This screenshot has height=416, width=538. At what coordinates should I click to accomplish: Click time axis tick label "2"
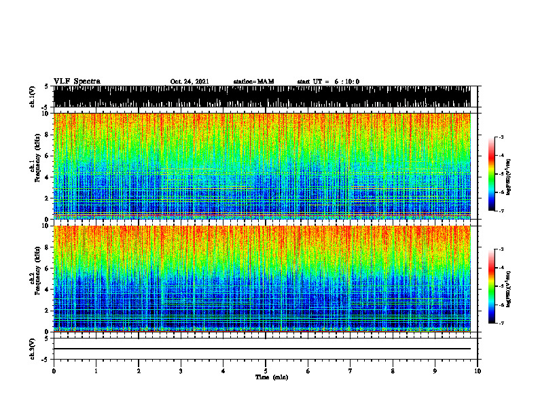pos(139,371)
